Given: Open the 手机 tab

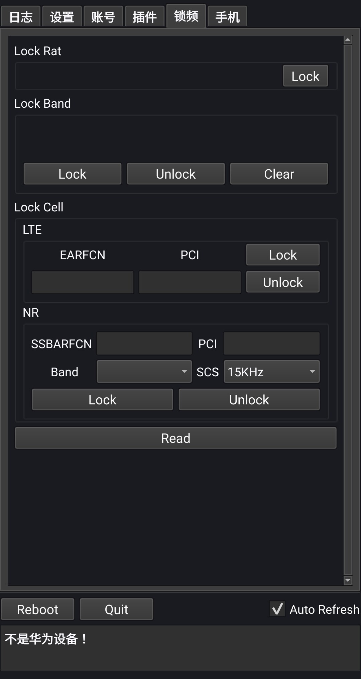Looking at the screenshot, I should [227, 17].
